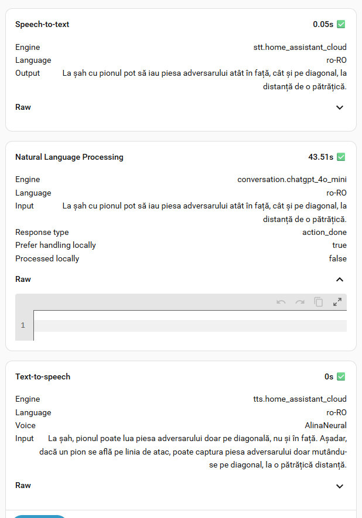This screenshot has height=518, width=362.
Task: Expand the Raw section under Text-to-speech
Action: tap(340, 486)
